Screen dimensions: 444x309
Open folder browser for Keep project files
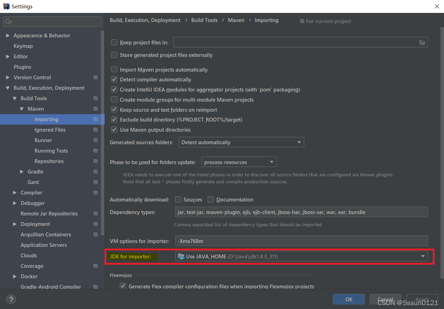(422, 42)
